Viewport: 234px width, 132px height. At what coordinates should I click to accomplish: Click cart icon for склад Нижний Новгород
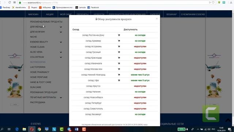click(119, 75)
